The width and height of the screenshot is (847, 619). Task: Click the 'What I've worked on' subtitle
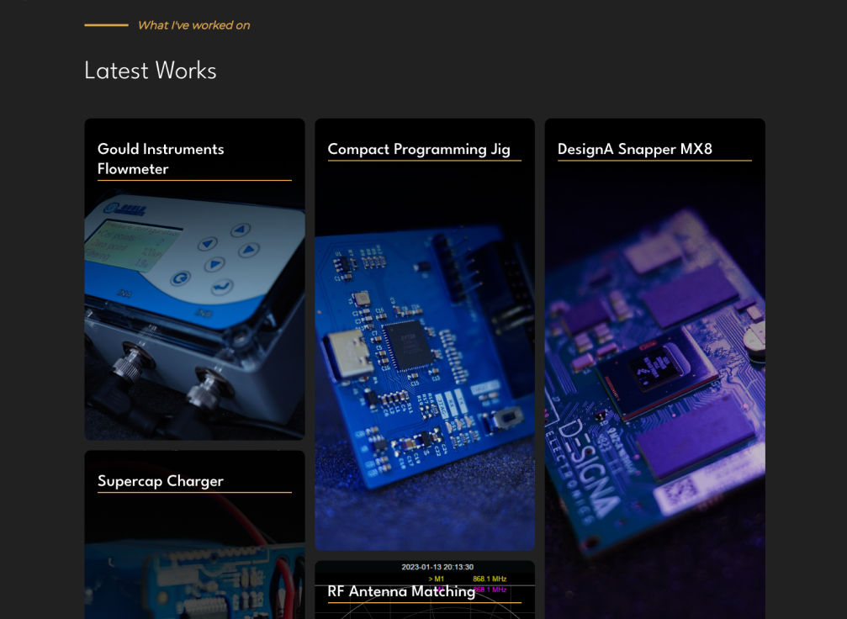tap(194, 25)
